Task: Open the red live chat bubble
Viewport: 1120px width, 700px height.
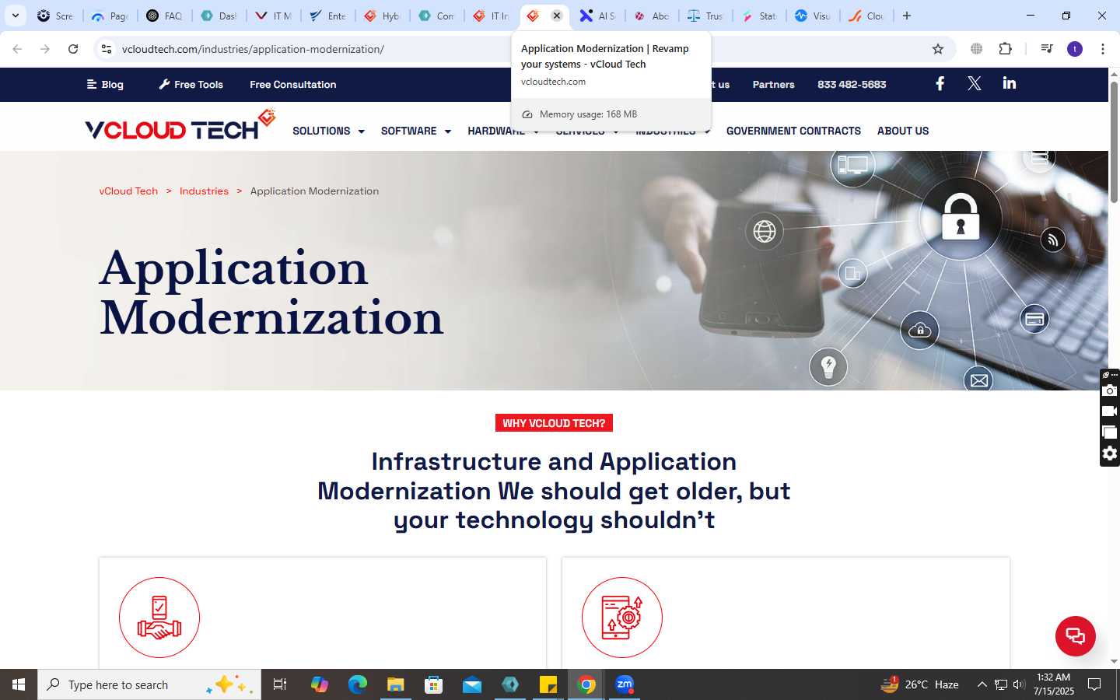Action: click(x=1076, y=635)
